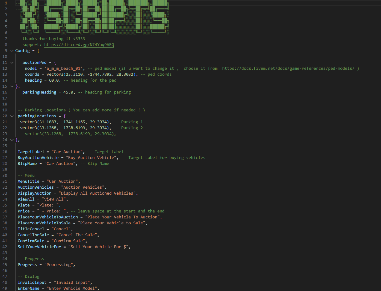Click the commented-out vector3 on line 23
The width and height of the screenshot is (381, 291).
[x=68, y=134]
